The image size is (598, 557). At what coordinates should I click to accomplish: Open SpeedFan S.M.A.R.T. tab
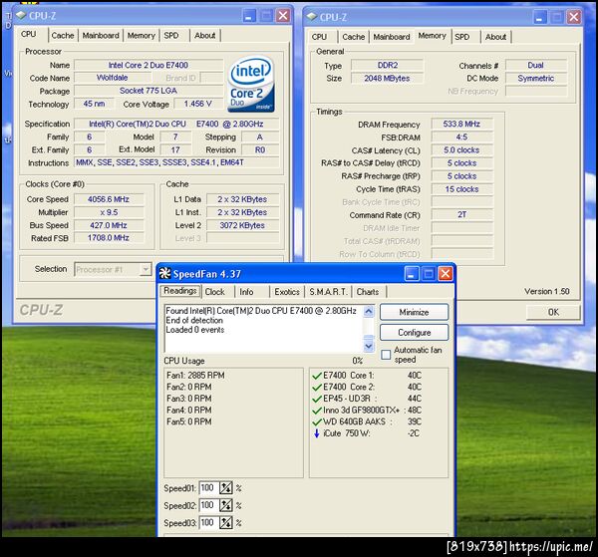click(x=328, y=292)
